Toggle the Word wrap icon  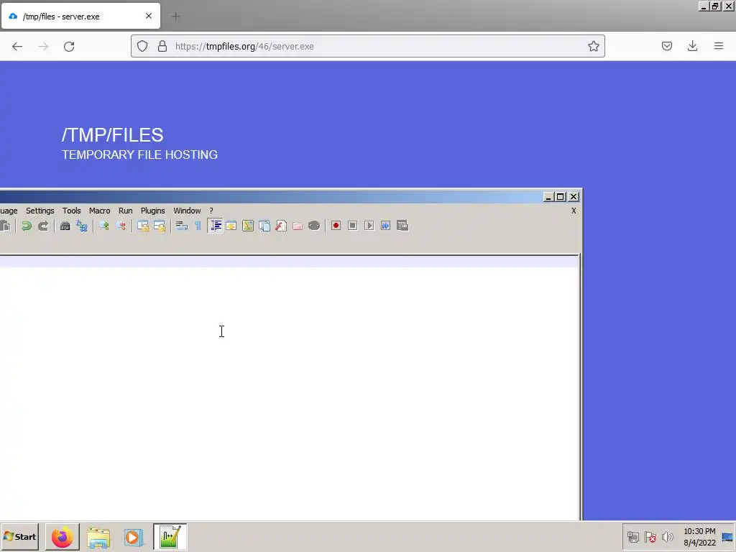[182, 226]
